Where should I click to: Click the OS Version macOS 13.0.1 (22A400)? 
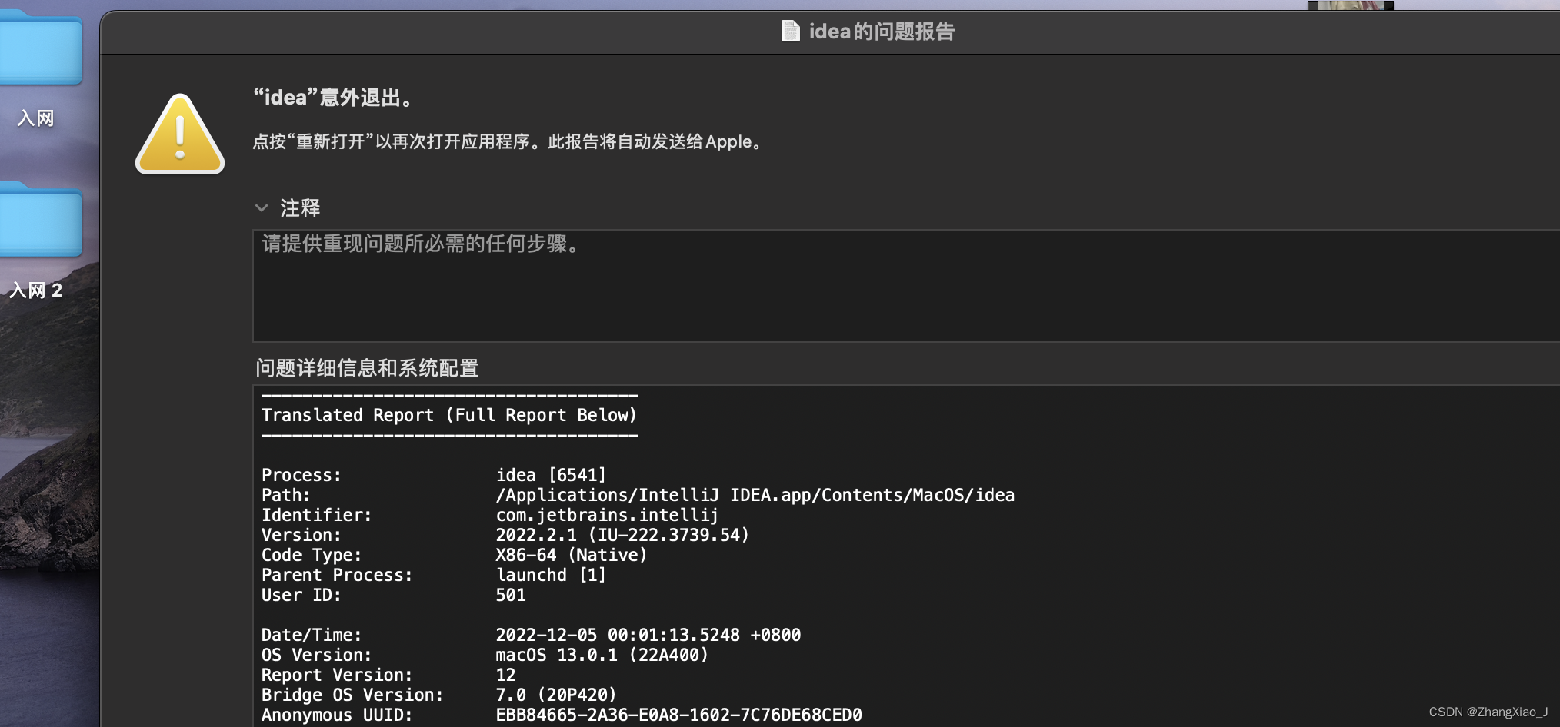click(x=602, y=655)
